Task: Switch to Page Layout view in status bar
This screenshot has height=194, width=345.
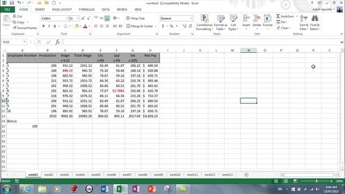Action: coord(286,181)
